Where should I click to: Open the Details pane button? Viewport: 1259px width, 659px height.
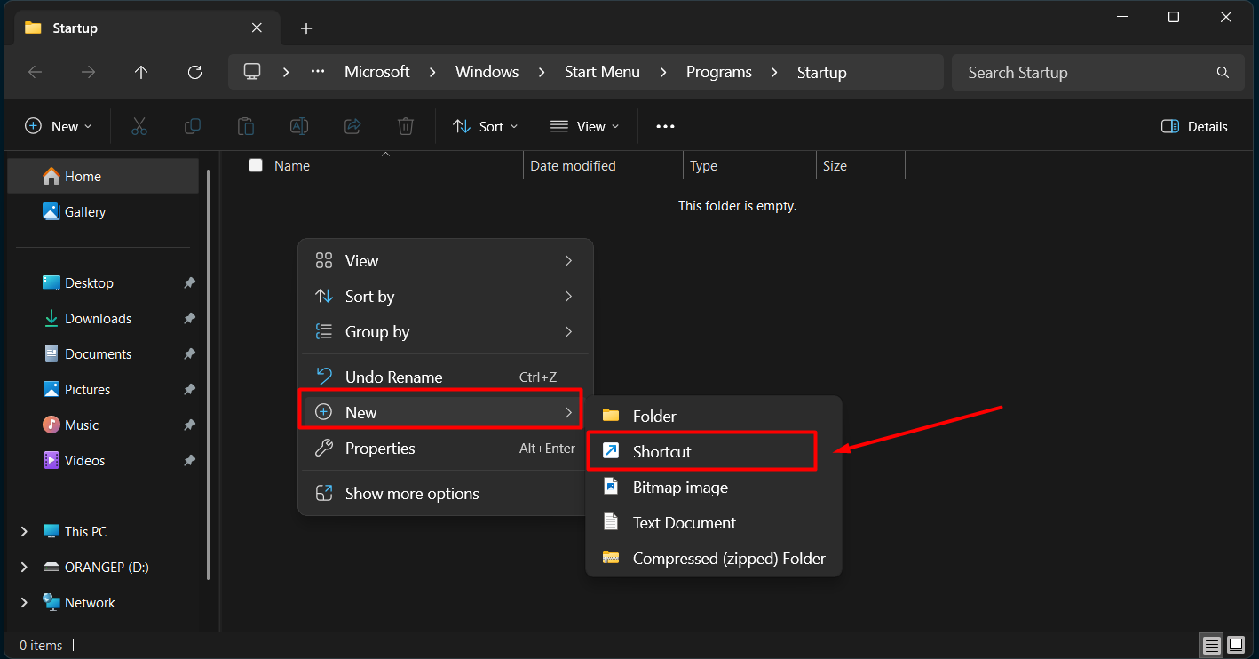pyautogui.click(x=1193, y=126)
